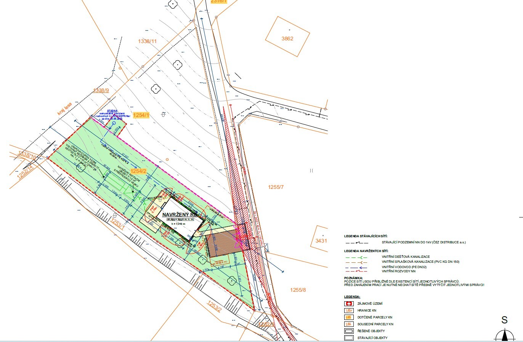The width and height of the screenshot is (523, 342).
Task: Click the blue well circle under STUDNA
Action: coord(114,124)
